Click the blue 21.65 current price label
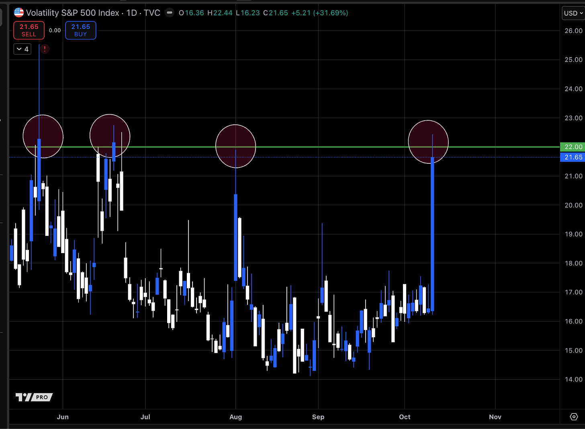585x429 pixels. point(573,157)
